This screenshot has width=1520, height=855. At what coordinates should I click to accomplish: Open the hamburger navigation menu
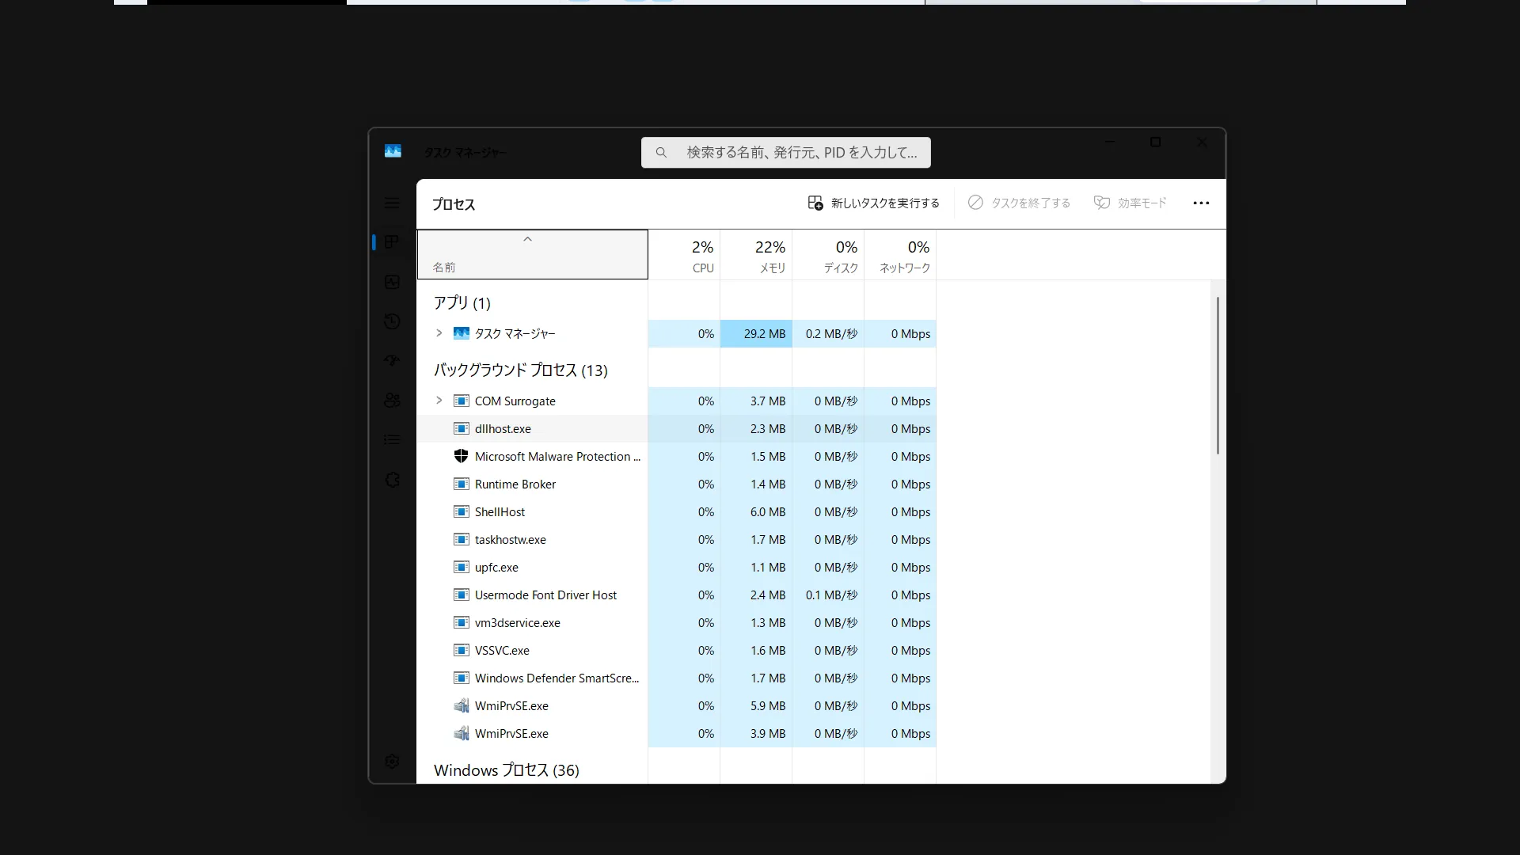click(392, 203)
